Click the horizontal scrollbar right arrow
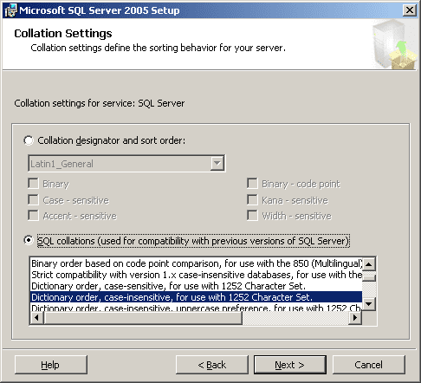This screenshot has height=383, width=421. (355, 317)
